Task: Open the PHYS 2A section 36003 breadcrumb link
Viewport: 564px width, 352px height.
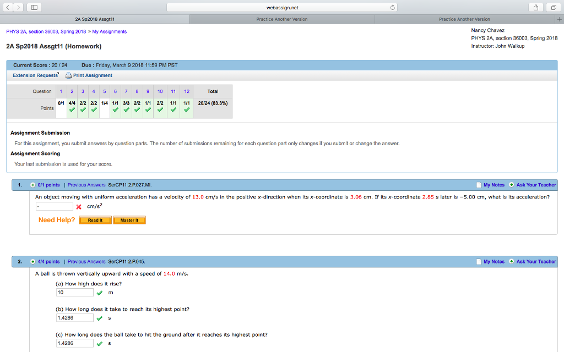Action: click(x=46, y=31)
